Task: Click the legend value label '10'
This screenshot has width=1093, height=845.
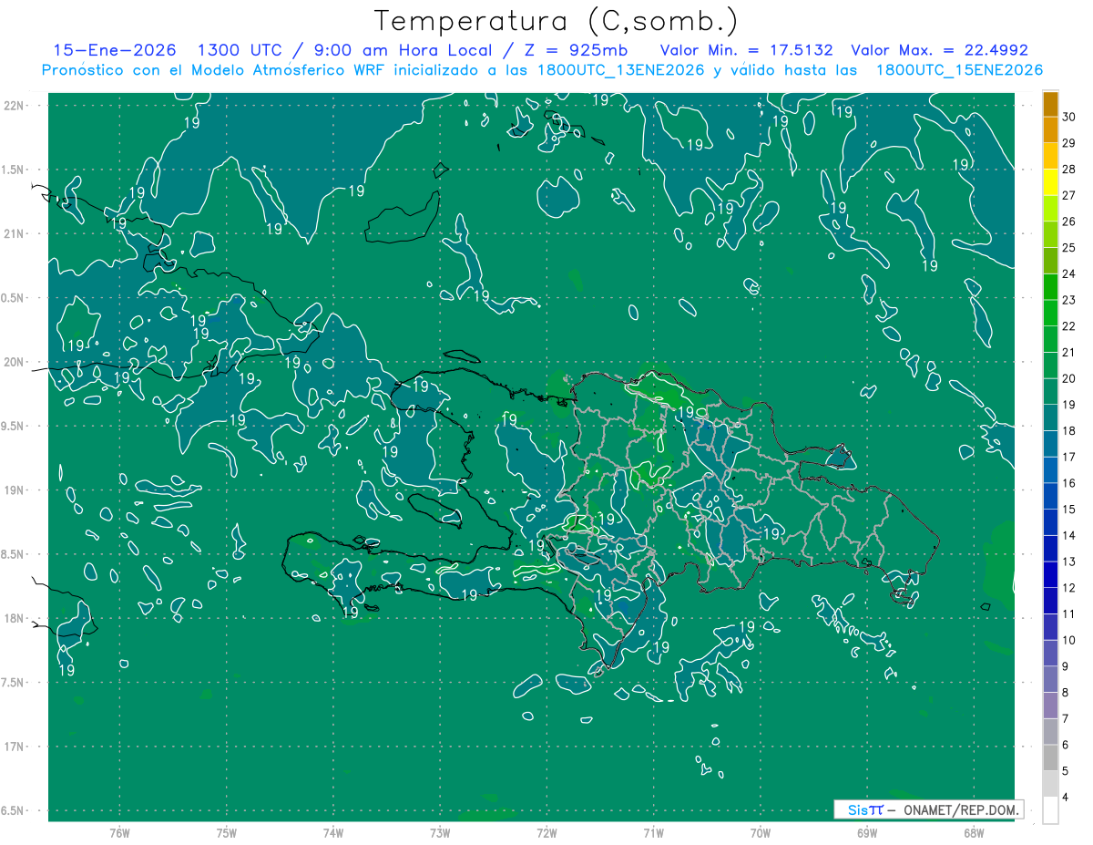Action: [1069, 641]
